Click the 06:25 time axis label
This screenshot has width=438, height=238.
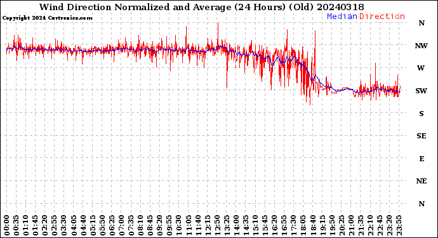pyautogui.click(x=112, y=225)
